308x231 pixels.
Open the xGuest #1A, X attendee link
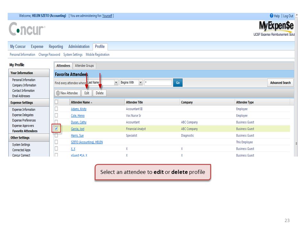(79, 155)
